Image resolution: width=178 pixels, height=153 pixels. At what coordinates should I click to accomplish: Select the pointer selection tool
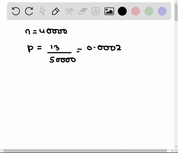pos(42,11)
